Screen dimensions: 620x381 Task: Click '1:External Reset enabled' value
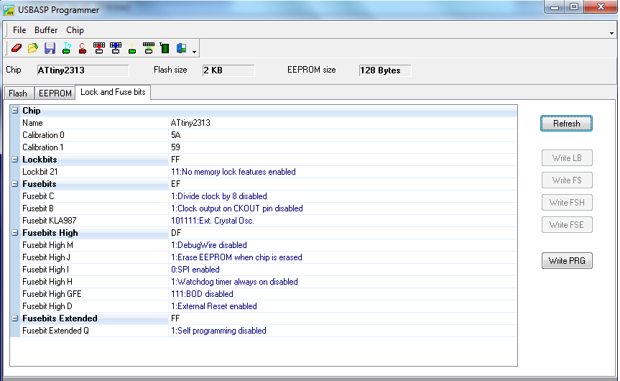(214, 307)
